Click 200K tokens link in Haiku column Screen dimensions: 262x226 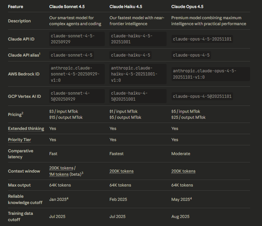[x=121, y=171]
